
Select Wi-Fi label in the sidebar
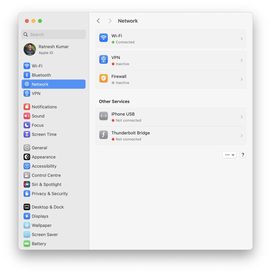[x=37, y=66]
